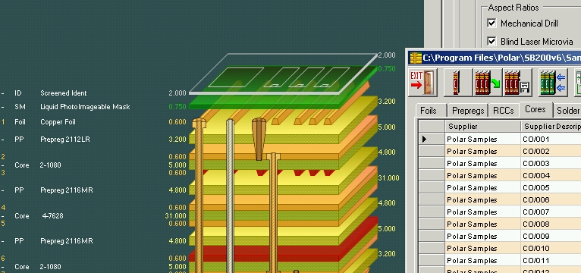Select the Cores tab
581x273 pixels.
[x=535, y=109]
